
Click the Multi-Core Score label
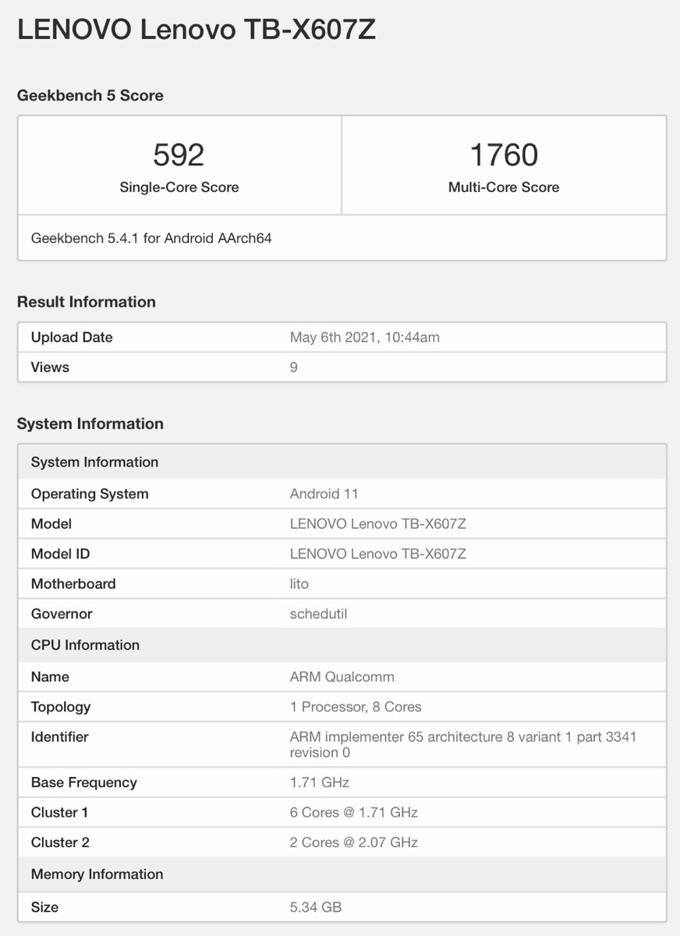[x=504, y=187]
